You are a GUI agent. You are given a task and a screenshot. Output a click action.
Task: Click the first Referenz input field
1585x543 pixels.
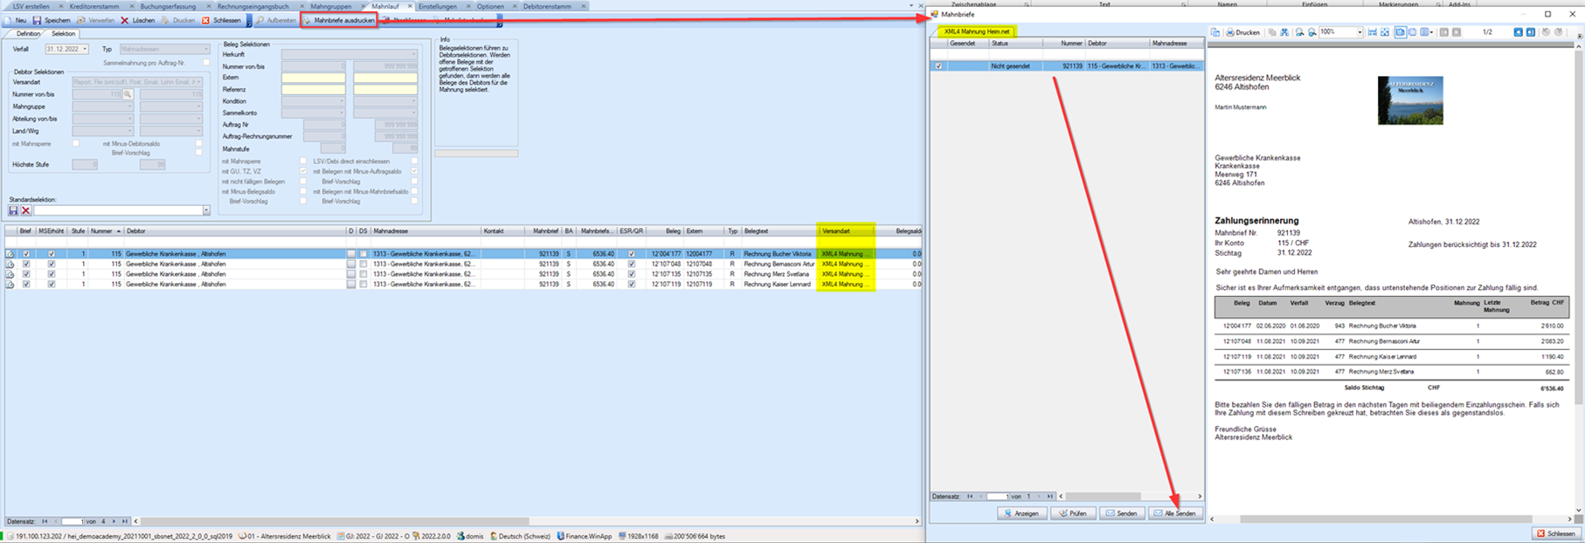point(313,89)
